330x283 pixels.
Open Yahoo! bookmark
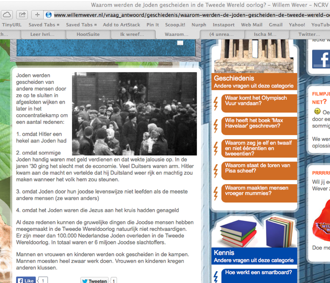297,25
